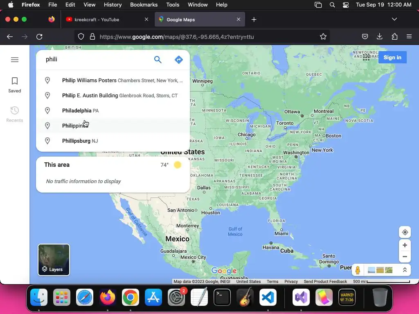Open the Terms link in map footer
419x314 pixels.
273,281
